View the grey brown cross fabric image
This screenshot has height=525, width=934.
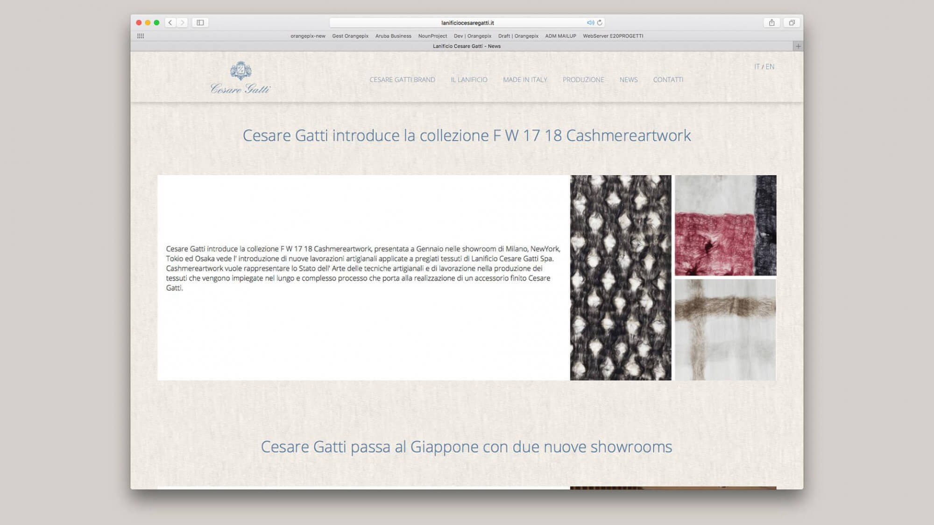(726, 330)
